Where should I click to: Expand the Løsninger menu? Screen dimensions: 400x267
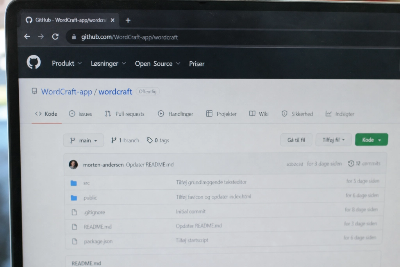(109, 63)
